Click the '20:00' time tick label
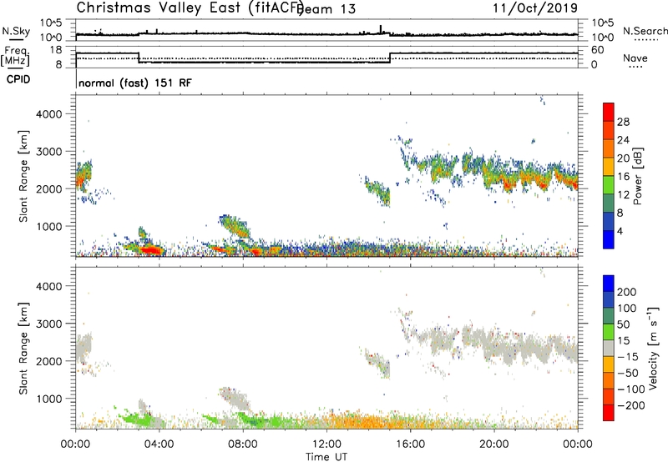668x462 pixels. click(x=494, y=444)
